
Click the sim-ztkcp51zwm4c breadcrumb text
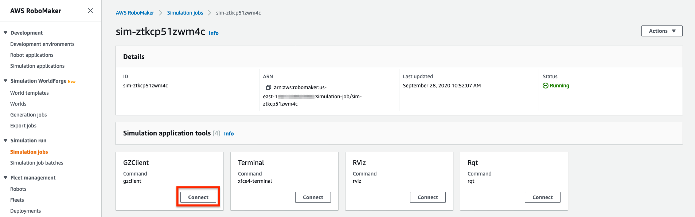point(238,13)
